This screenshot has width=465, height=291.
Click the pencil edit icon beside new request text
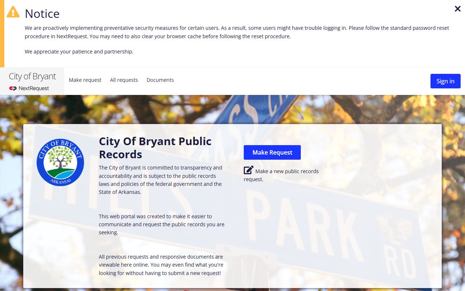point(248,170)
